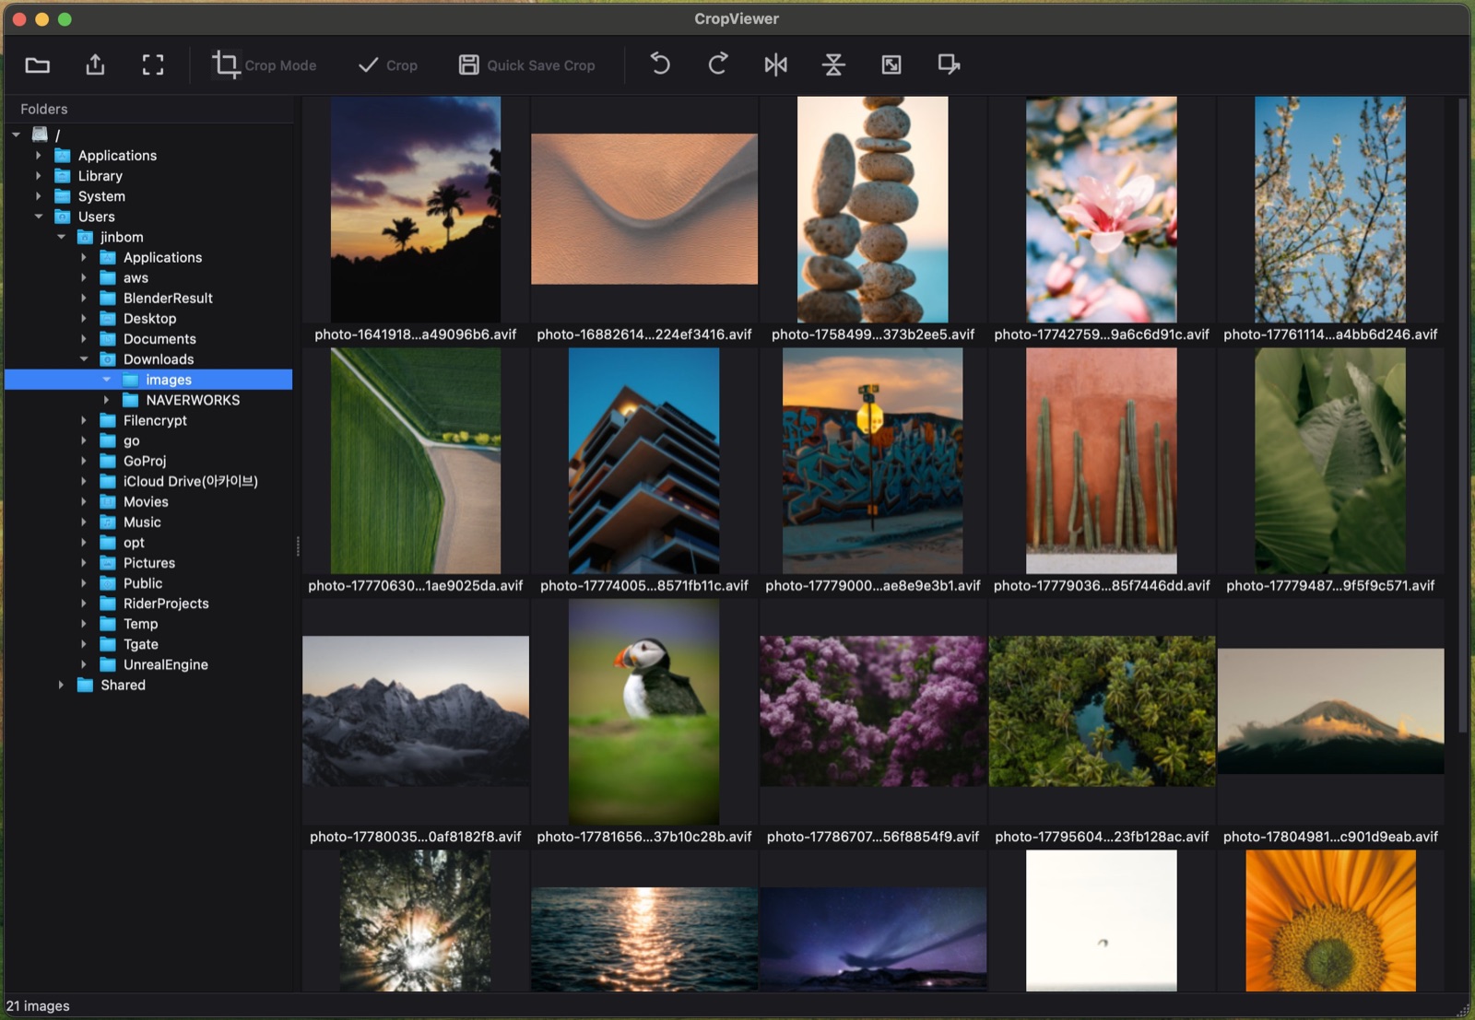The image size is (1475, 1020).
Task: Click the go folder icon
Action: 108,440
